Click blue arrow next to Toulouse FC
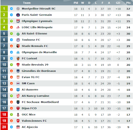Viewport: 133px width, 130px height. click(x=11, y=40)
